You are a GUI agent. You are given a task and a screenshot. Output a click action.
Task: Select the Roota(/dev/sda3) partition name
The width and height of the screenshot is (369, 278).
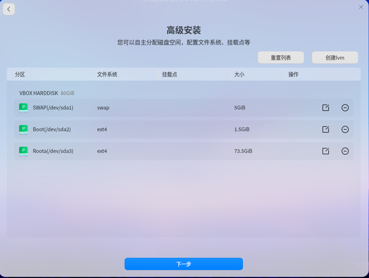click(x=53, y=151)
